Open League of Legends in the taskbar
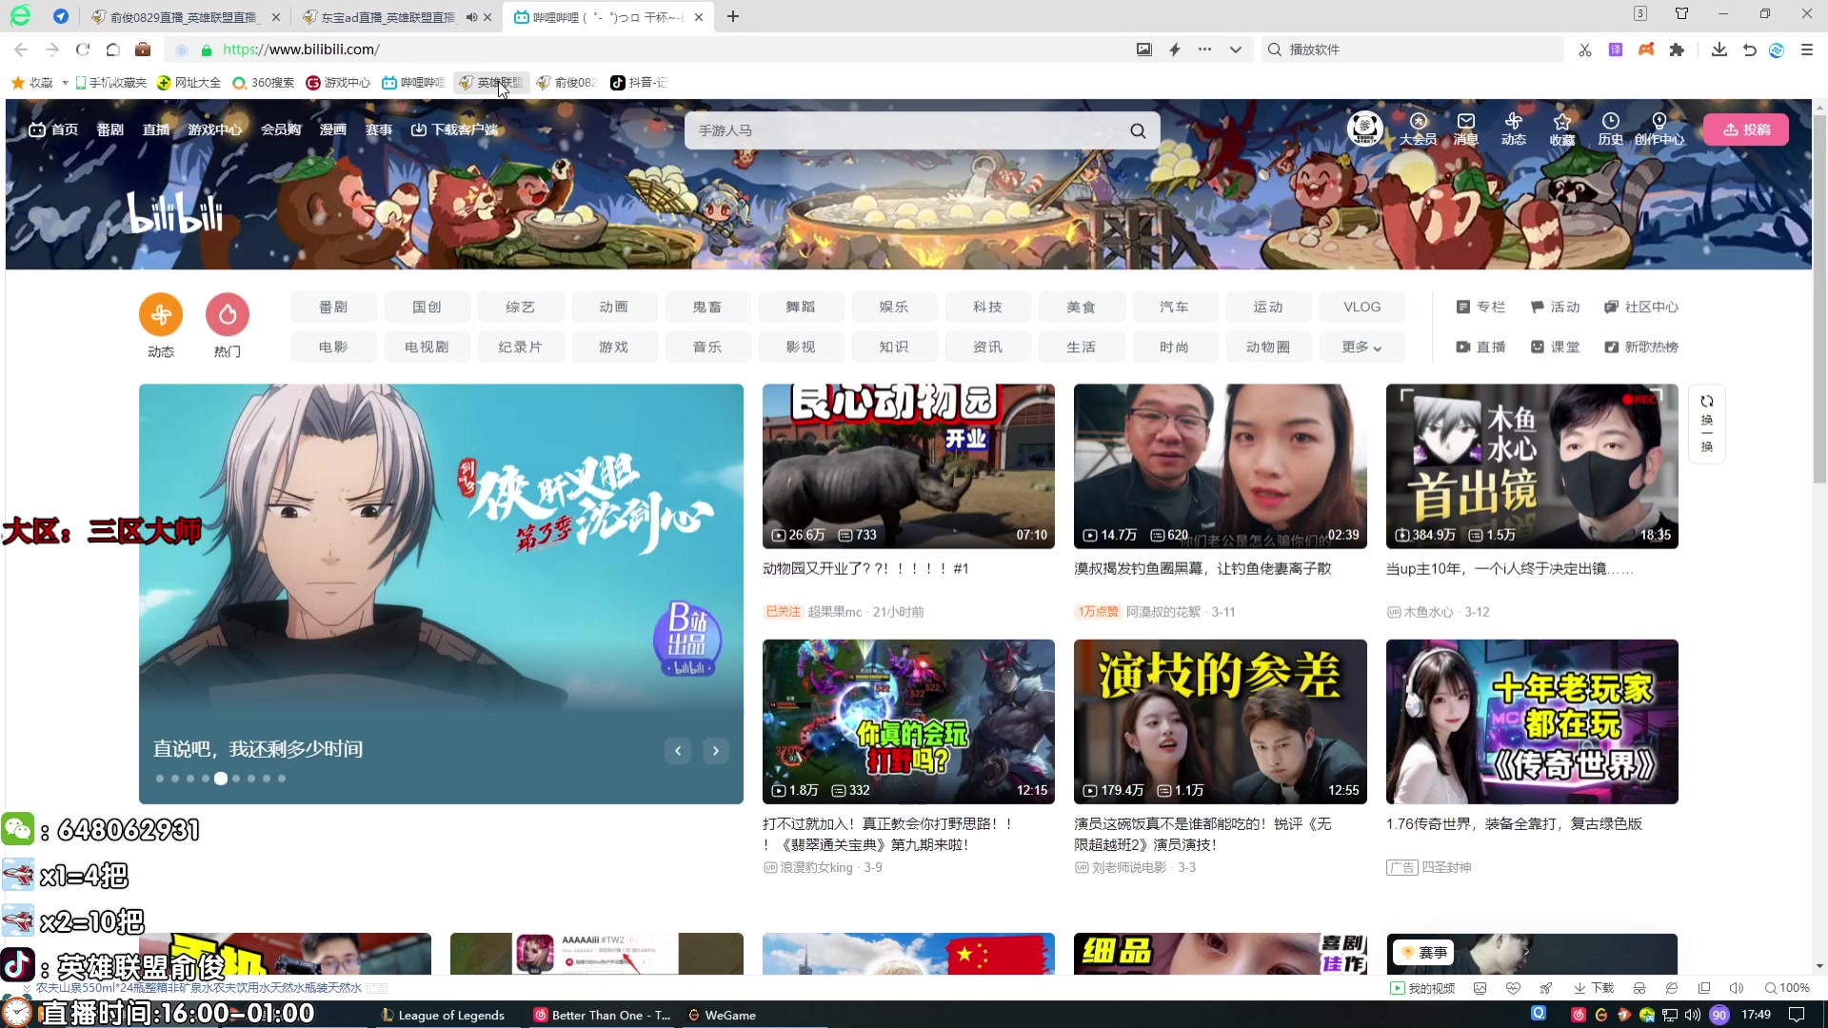The height and width of the screenshot is (1028, 1828). coord(443,1016)
